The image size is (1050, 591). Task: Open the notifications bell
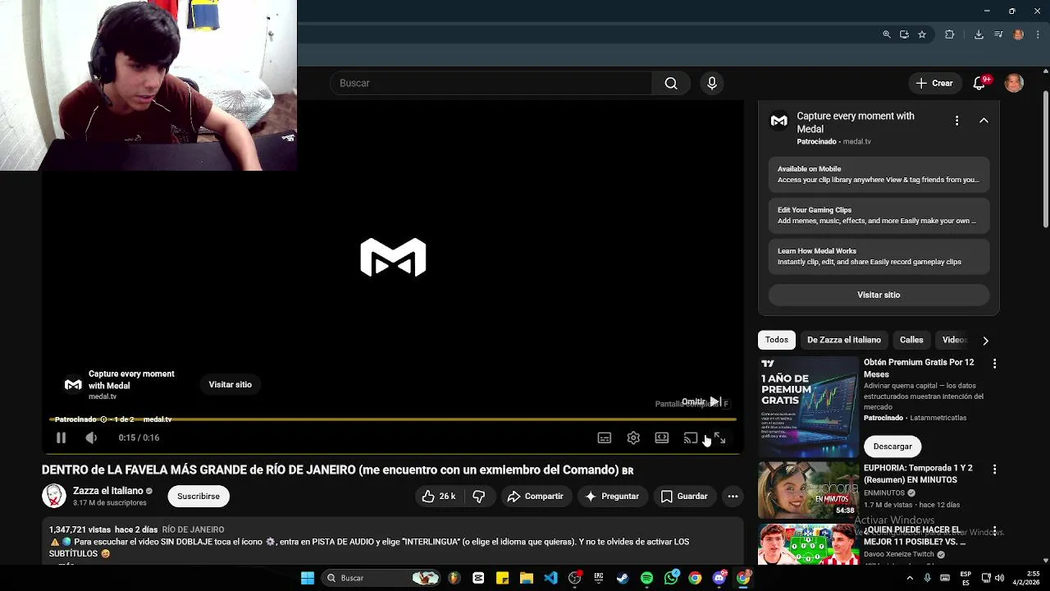[x=979, y=83]
